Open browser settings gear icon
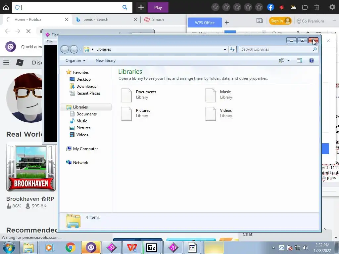The height and width of the screenshot is (254, 339). (332, 7)
